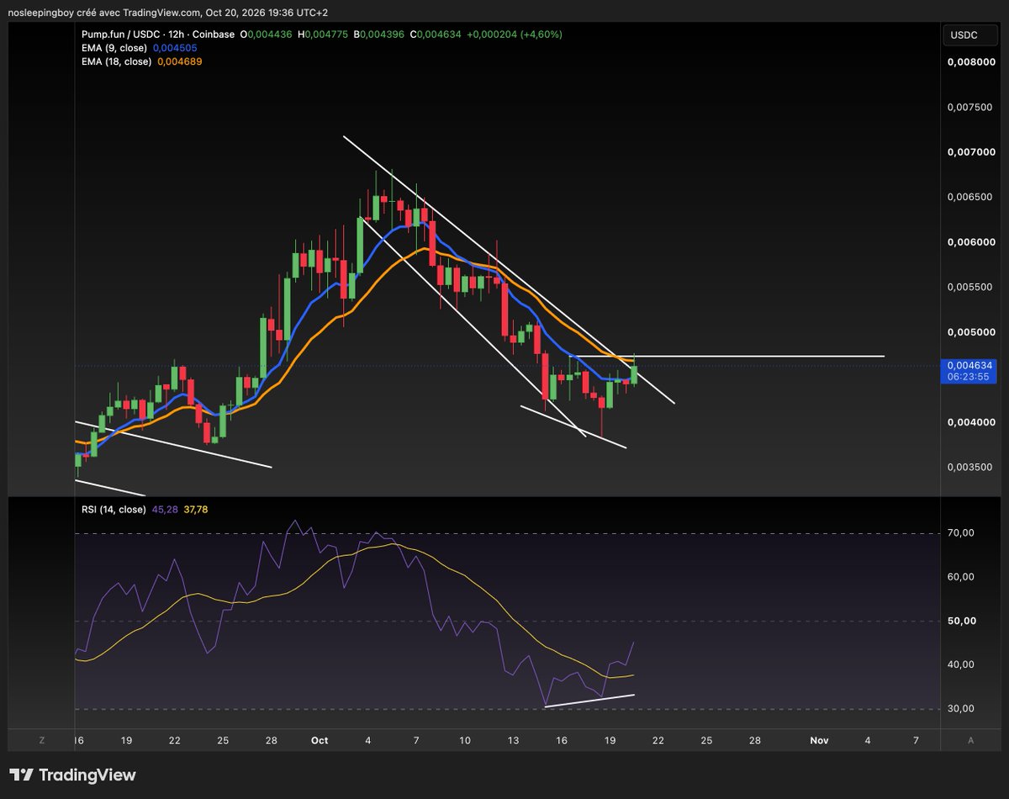The width and height of the screenshot is (1009, 799).
Task: Click the EMA value 0,004689
Action: [x=179, y=61]
